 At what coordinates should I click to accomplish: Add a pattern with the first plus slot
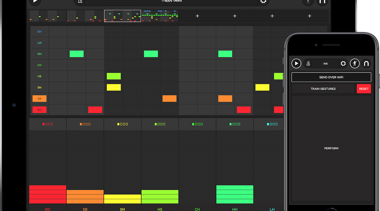(197, 16)
